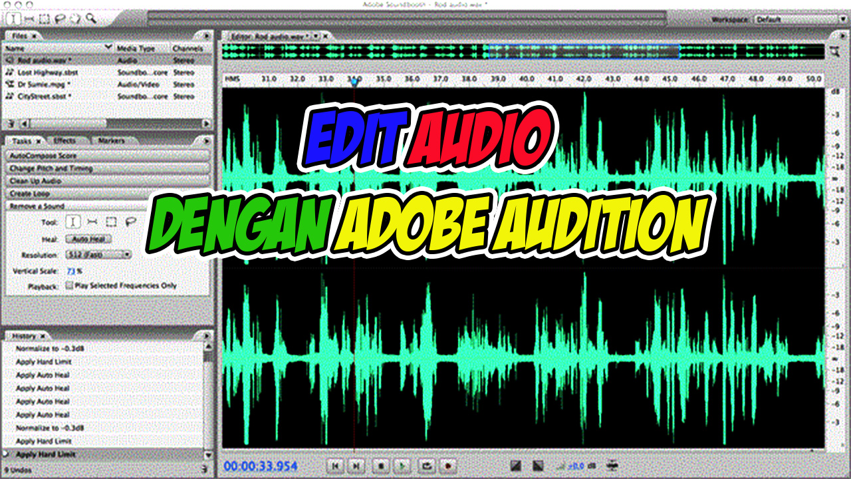This screenshot has height=479, width=851.
Task: Open the Resolution 512 (Fast) dropdown
Action: coord(98,254)
